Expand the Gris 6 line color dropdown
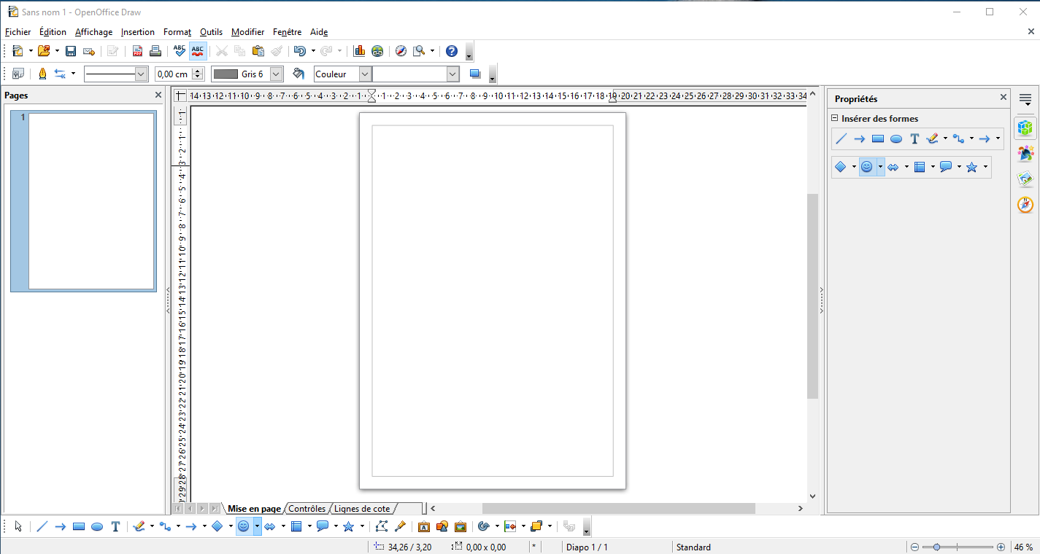 (x=276, y=74)
